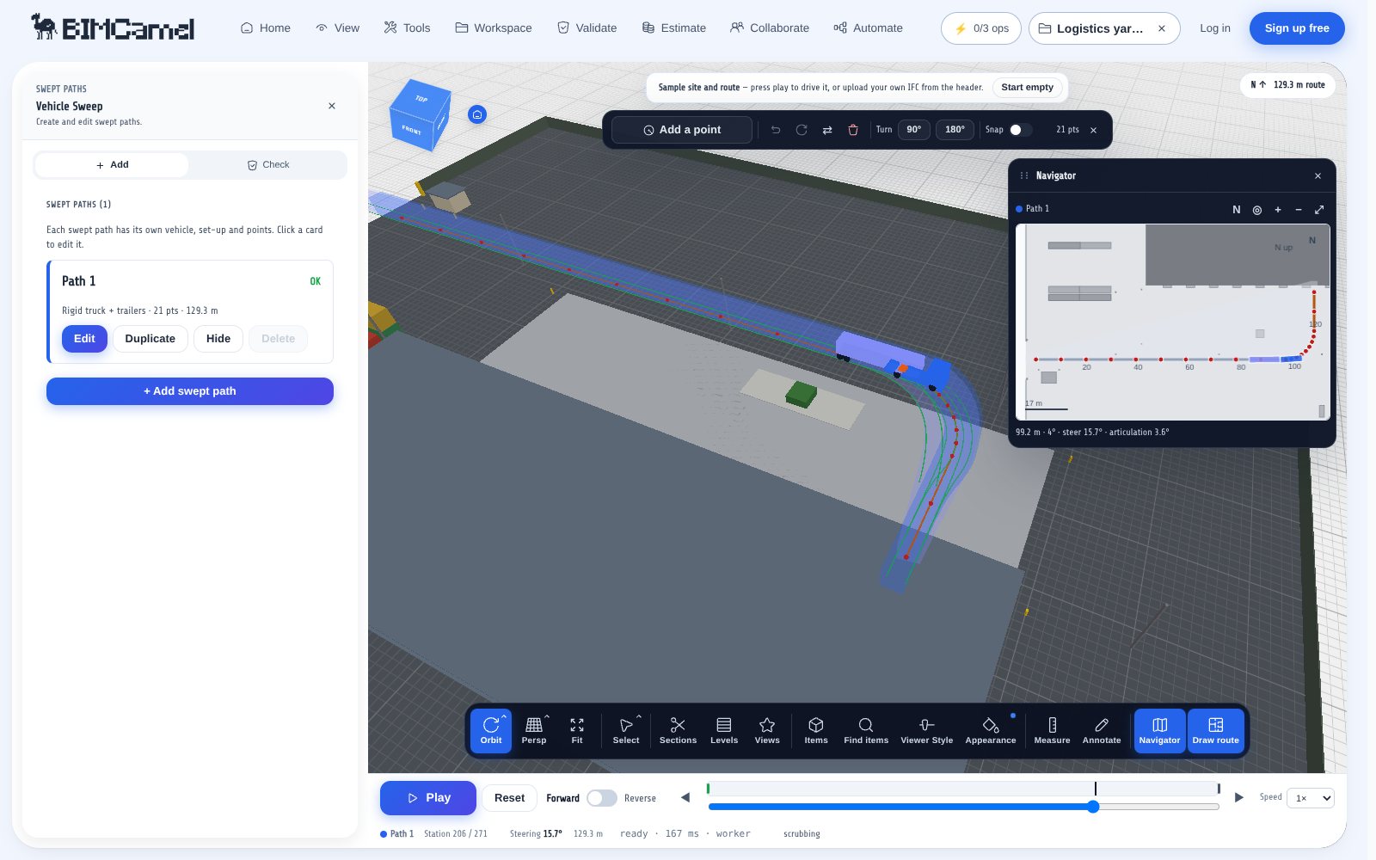This screenshot has height=860, width=1376.
Task: Click Sign up free
Action: tap(1297, 28)
